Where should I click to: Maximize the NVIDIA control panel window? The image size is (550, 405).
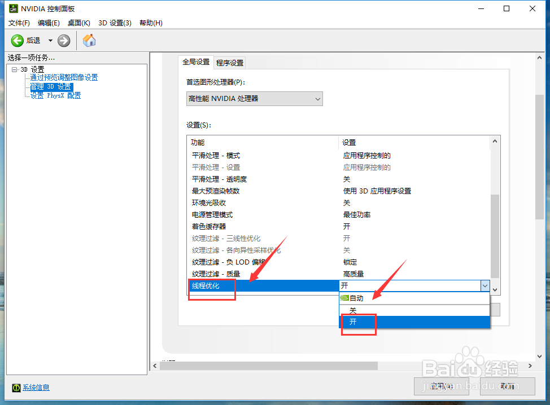507,9
